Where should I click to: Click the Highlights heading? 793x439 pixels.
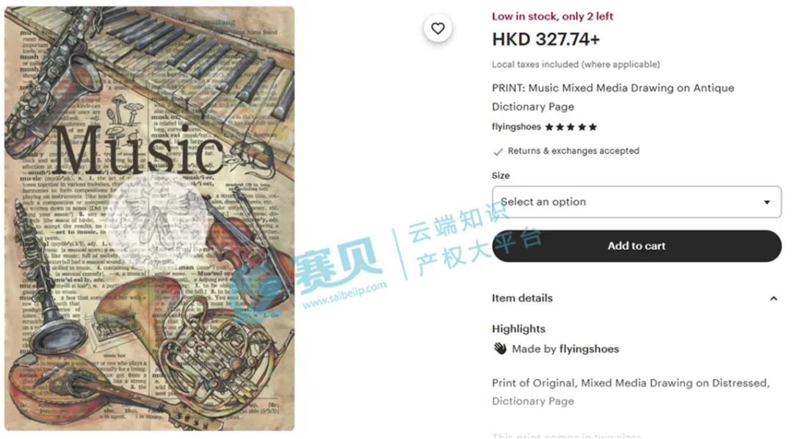[x=518, y=329]
